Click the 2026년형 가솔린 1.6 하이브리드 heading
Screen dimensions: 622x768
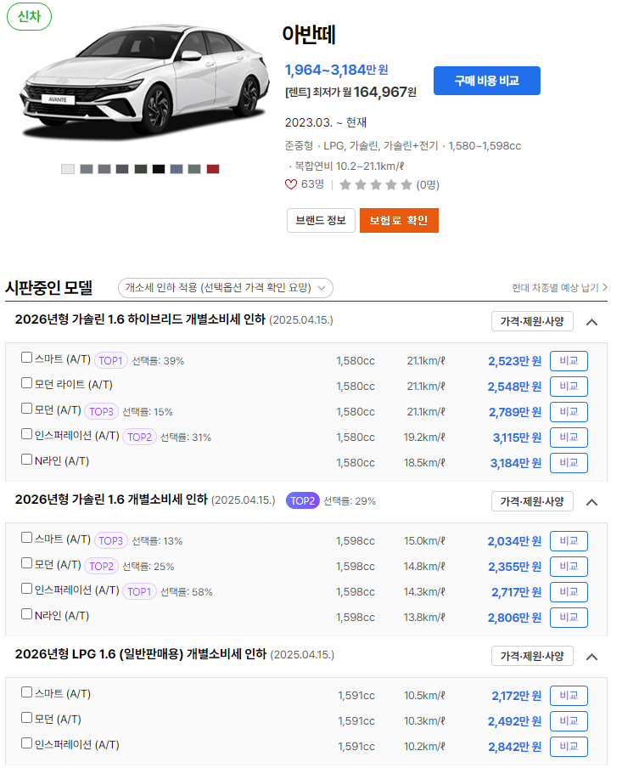pyautogui.click(x=140, y=319)
